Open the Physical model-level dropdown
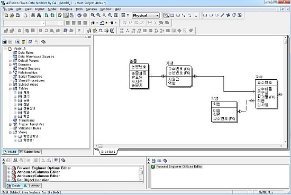The height and width of the screenshot is (195, 291). [x=157, y=15]
